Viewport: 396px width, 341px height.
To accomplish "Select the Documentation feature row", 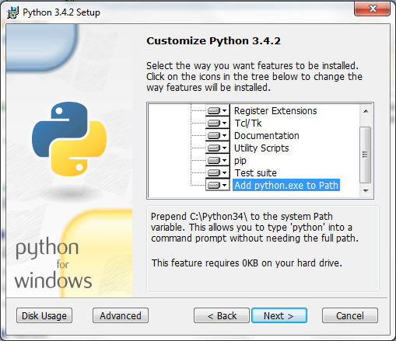I will (x=267, y=136).
